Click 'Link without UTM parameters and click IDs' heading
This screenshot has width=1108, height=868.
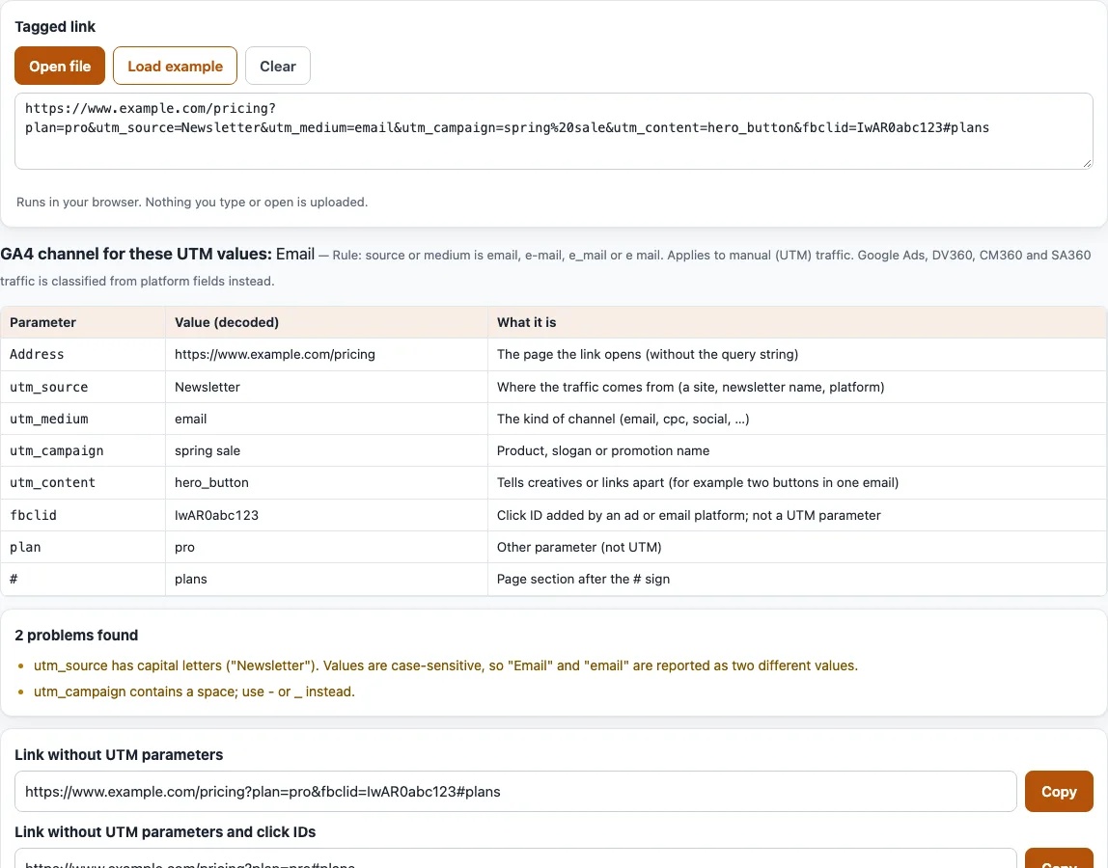pyautogui.click(x=165, y=832)
